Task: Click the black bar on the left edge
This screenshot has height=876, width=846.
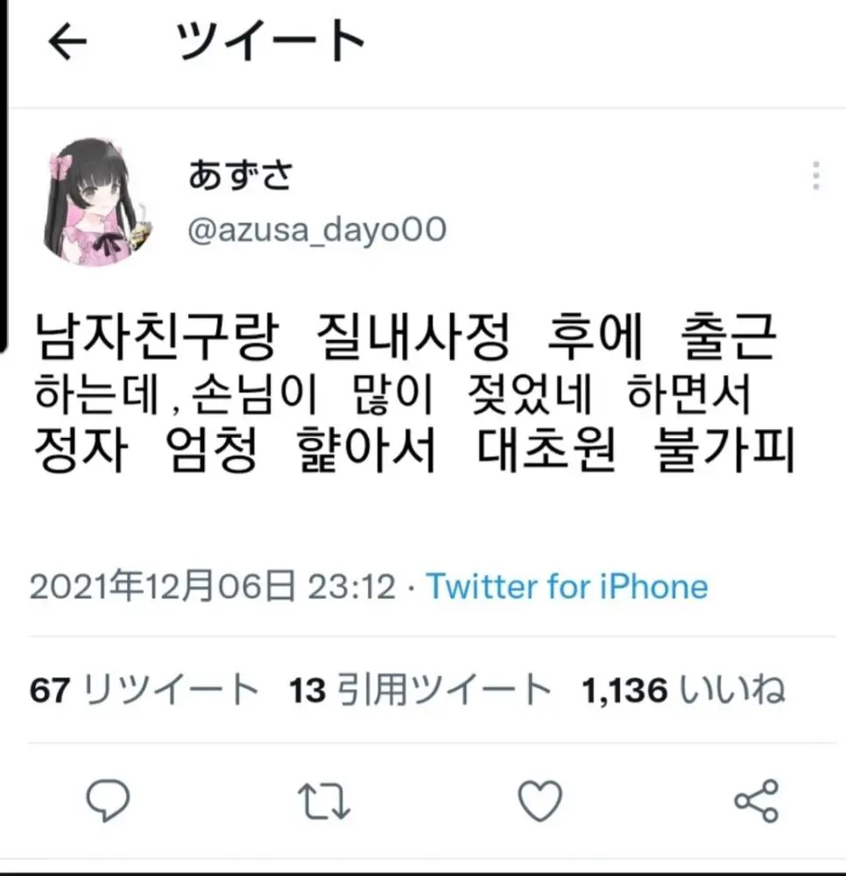Action: click(x=4, y=176)
